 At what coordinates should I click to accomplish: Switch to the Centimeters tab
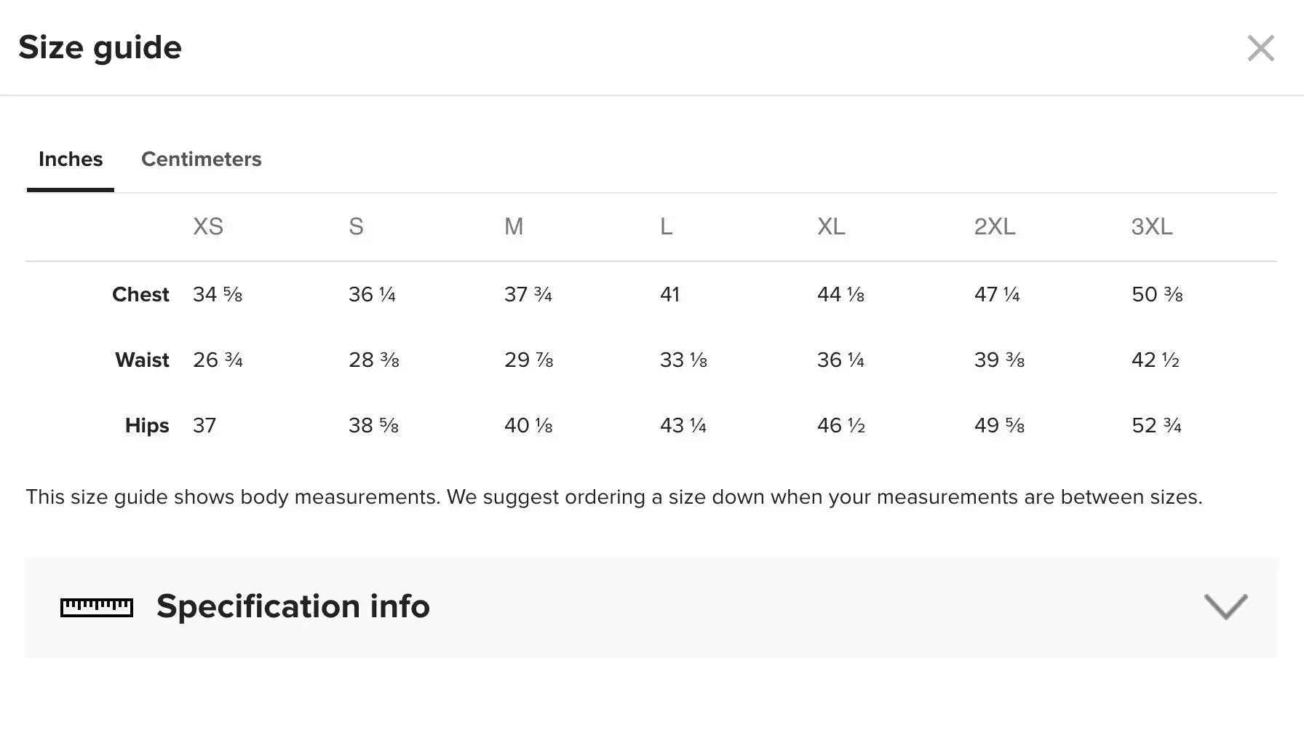pos(201,159)
